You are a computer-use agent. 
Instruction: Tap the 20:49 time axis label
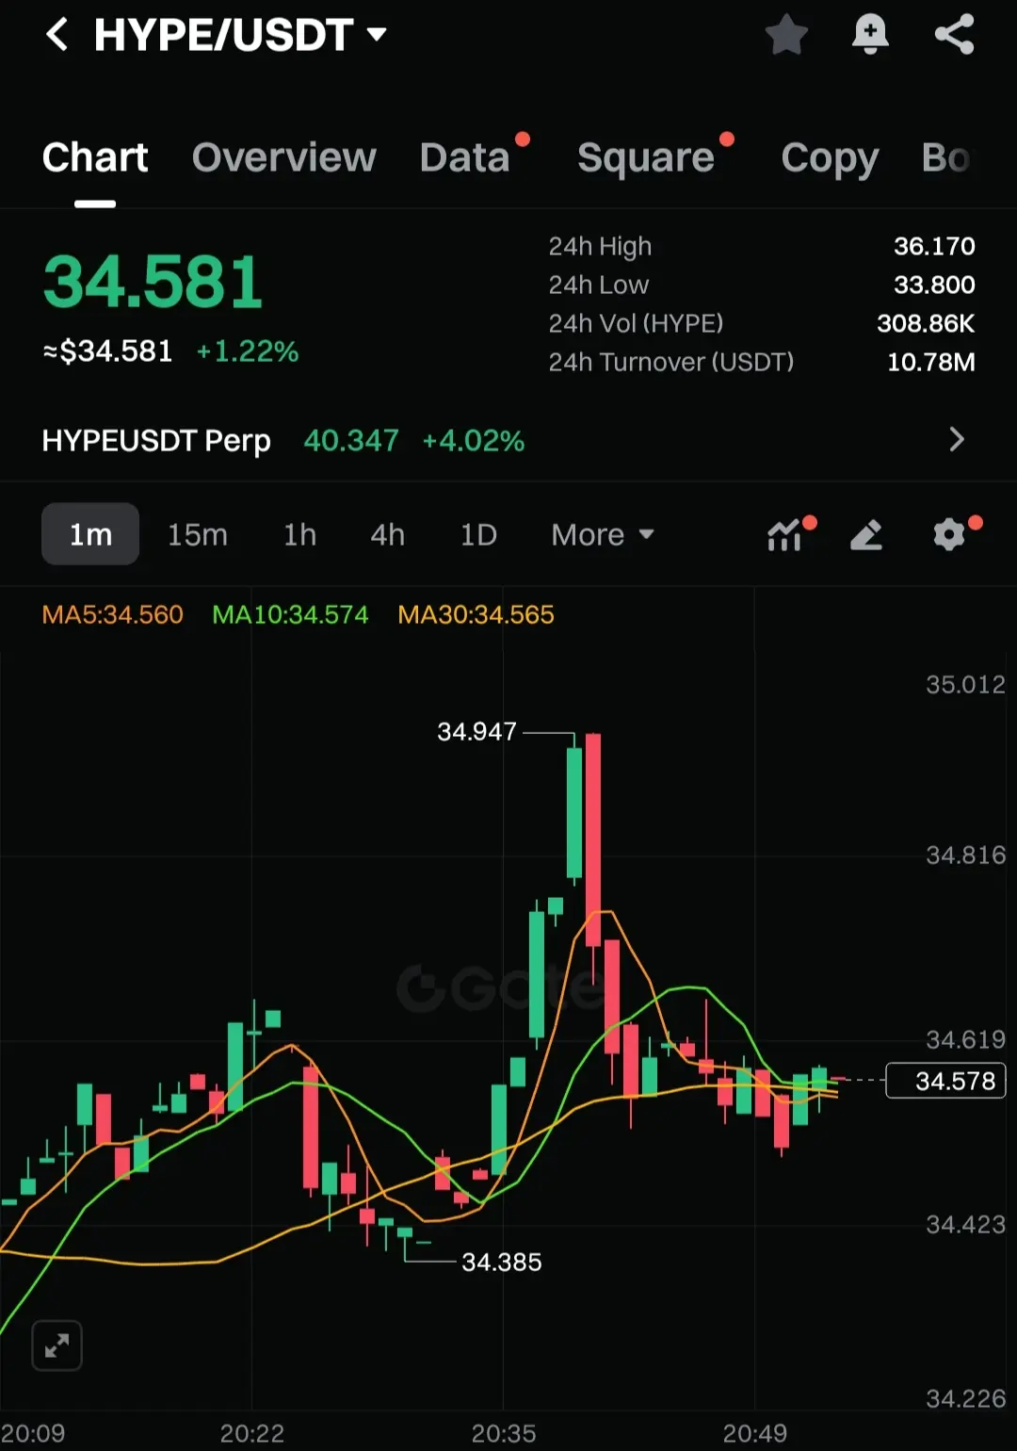tap(755, 1434)
